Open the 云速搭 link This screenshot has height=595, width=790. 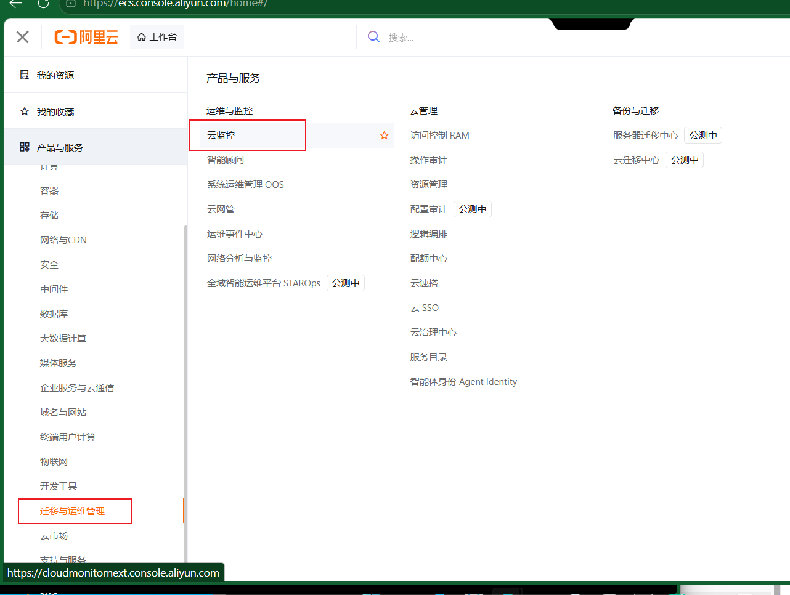[x=425, y=283]
